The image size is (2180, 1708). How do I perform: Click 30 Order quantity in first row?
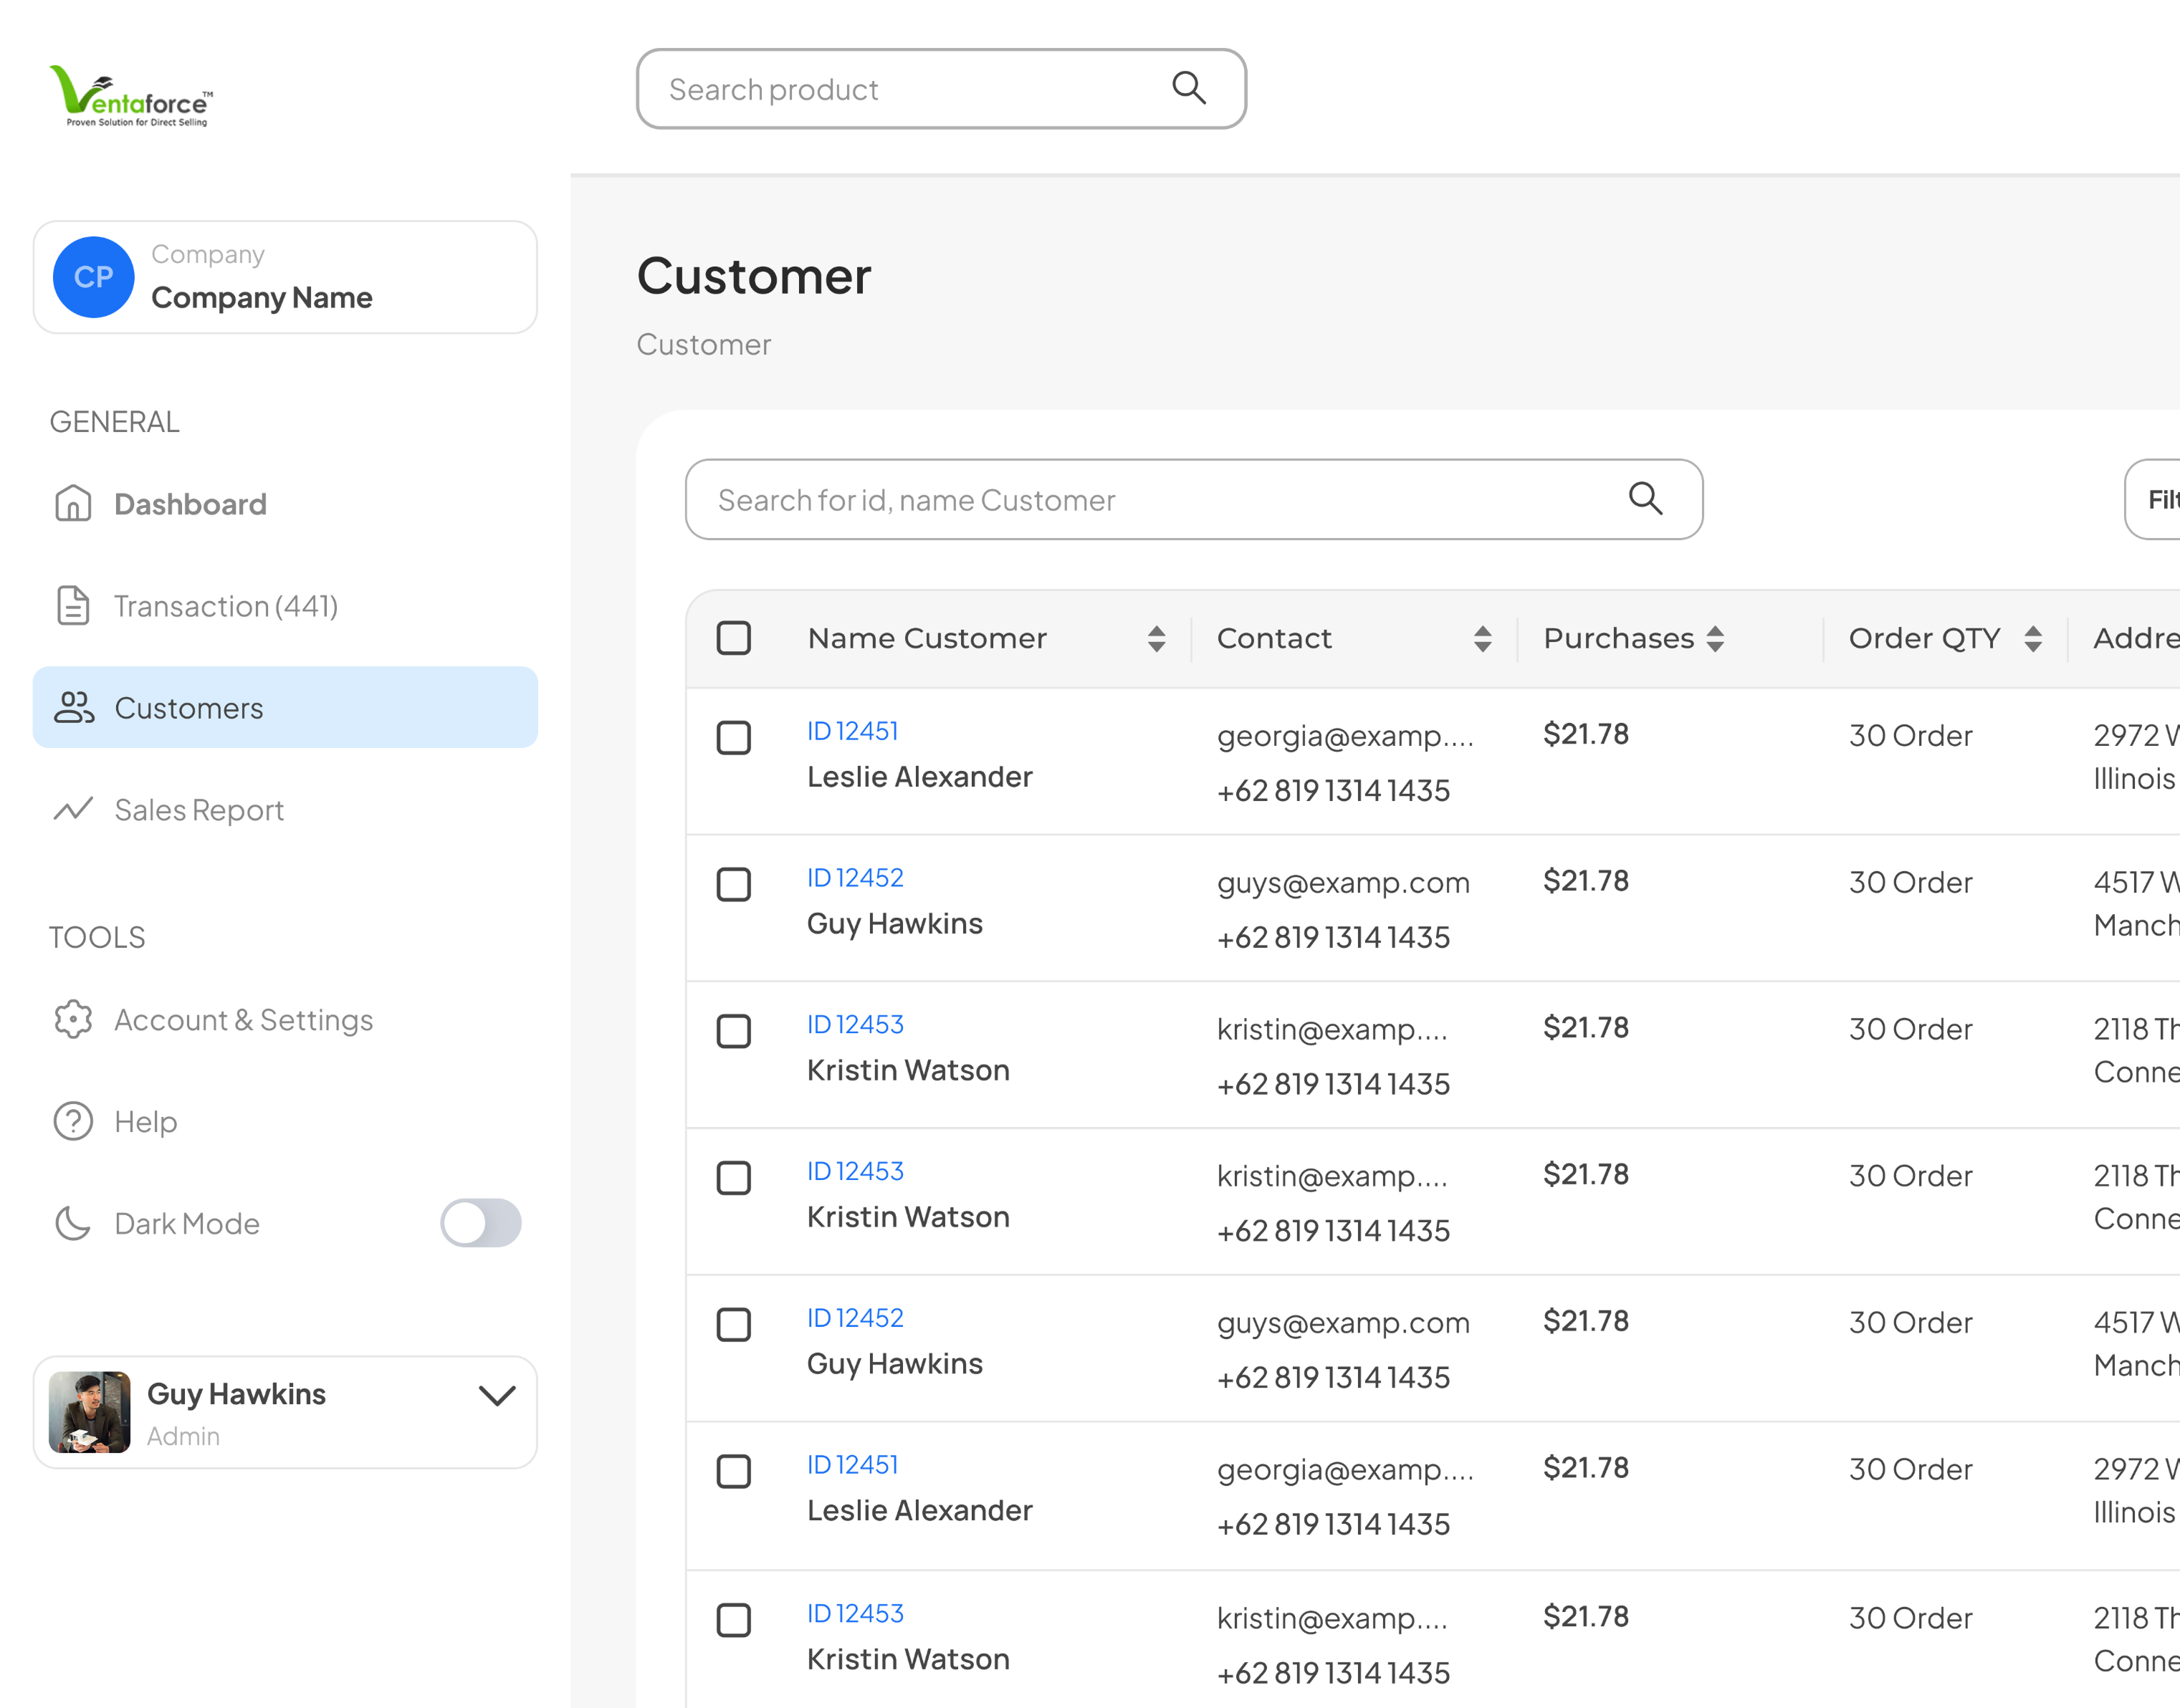(1910, 736)
